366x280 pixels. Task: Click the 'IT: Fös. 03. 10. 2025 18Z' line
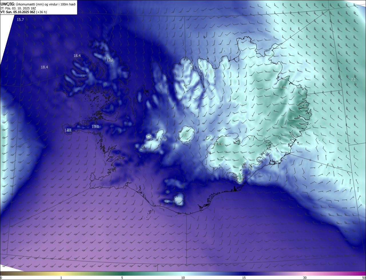point(18,8)
